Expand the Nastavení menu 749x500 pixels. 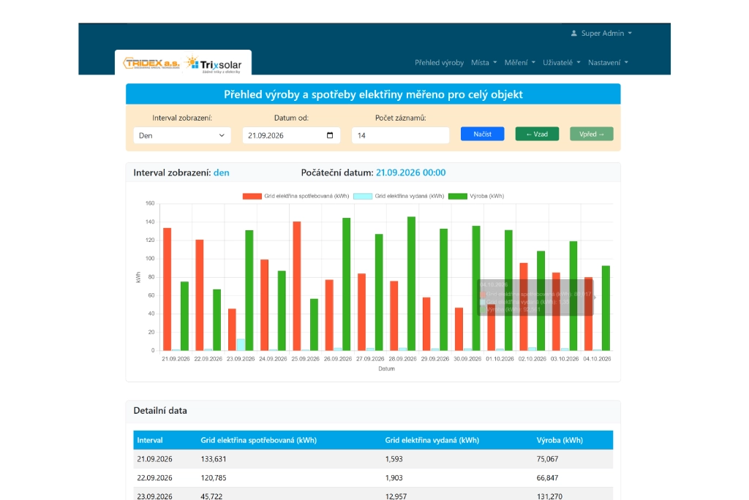click(608, 63)
